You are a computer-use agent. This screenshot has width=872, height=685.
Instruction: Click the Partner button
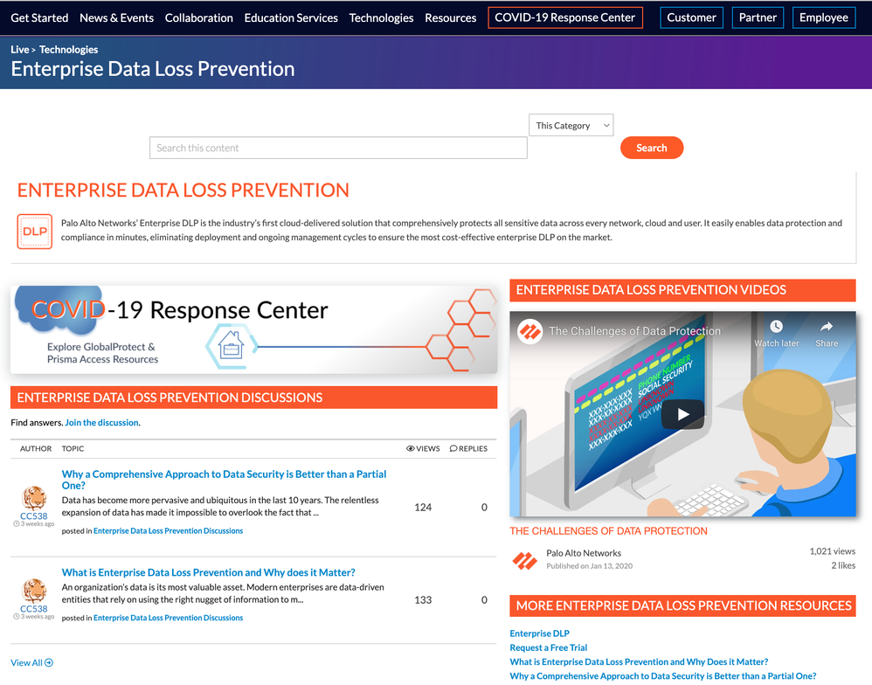tap(758, 17)
